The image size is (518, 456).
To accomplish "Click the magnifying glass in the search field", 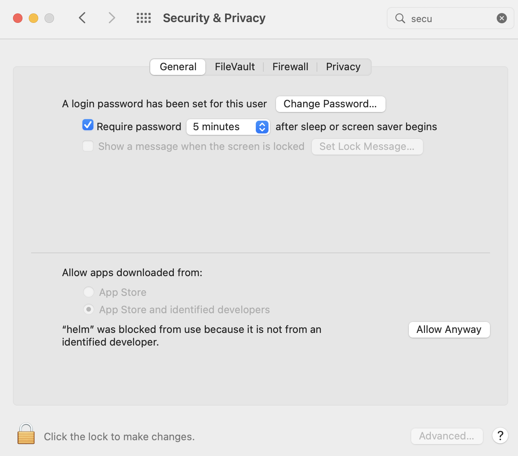I will (x=400, y=18).
